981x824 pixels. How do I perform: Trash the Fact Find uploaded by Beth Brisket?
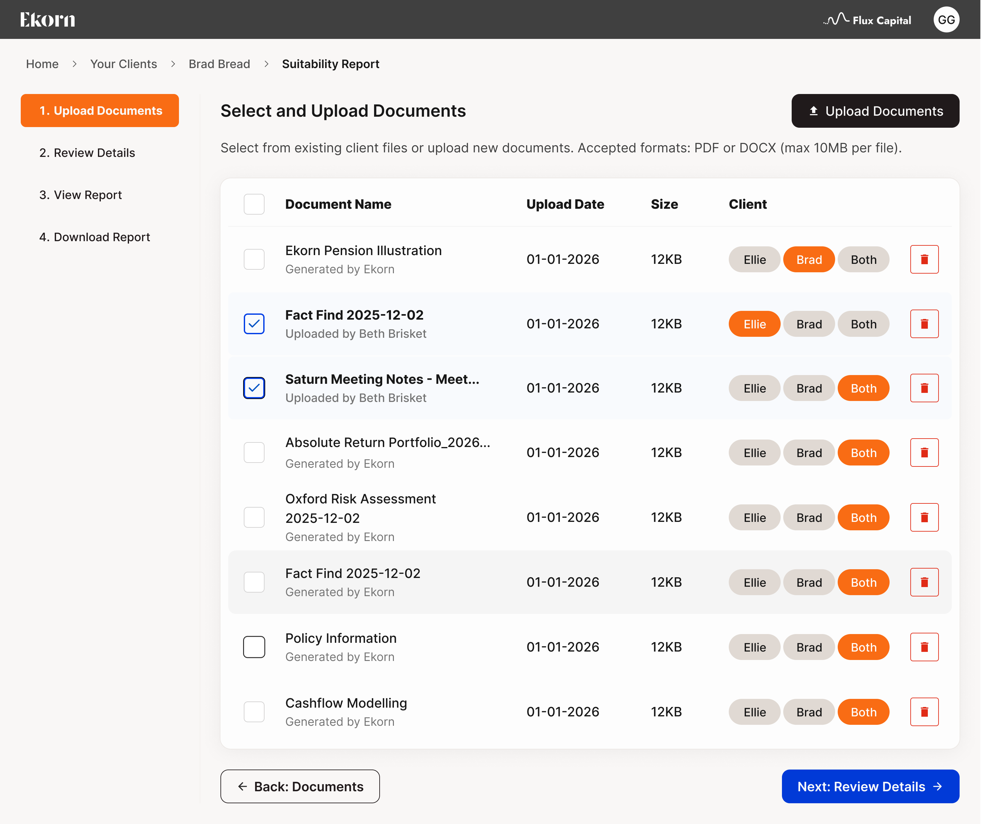[x=924, y=324]
